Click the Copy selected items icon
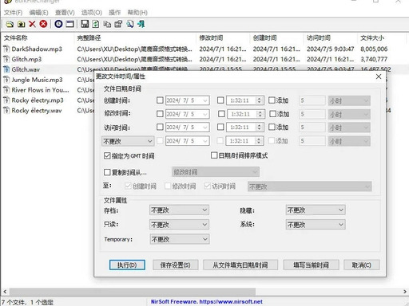 pyautogui.click(x=107, y=24)
